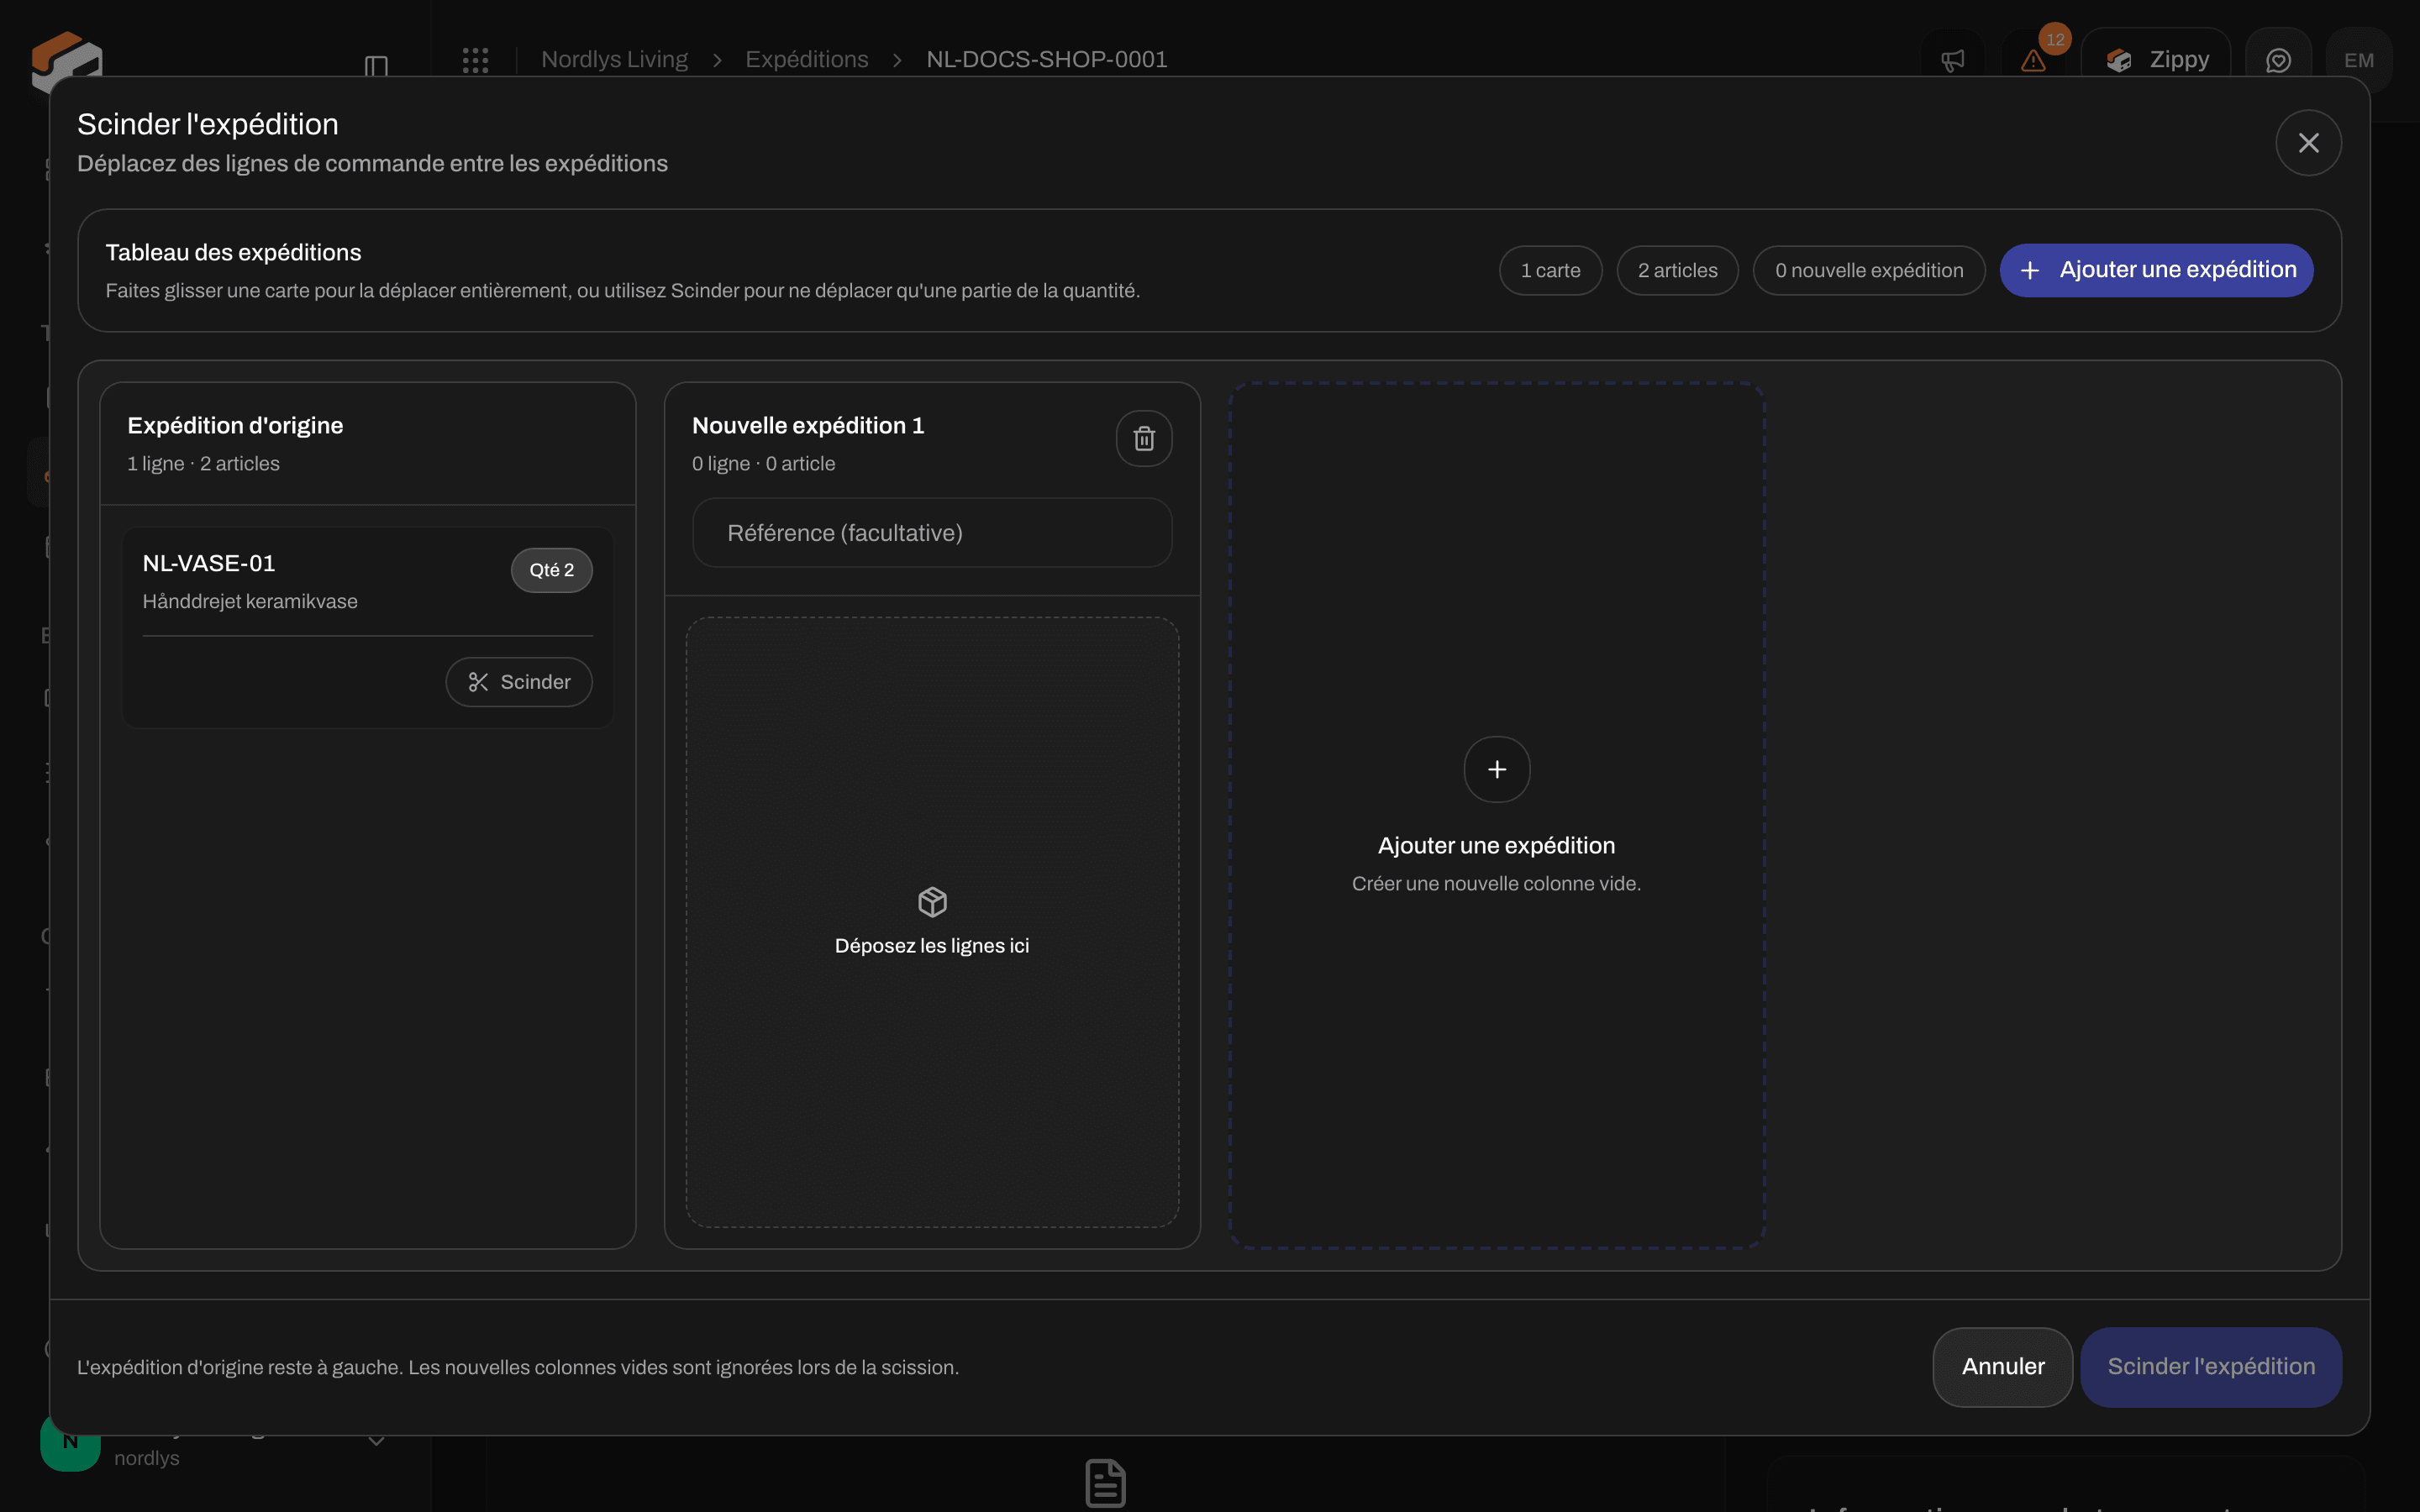
Task: Open the Expéditions breadcrumb link
Action: (x=807, y=60)
